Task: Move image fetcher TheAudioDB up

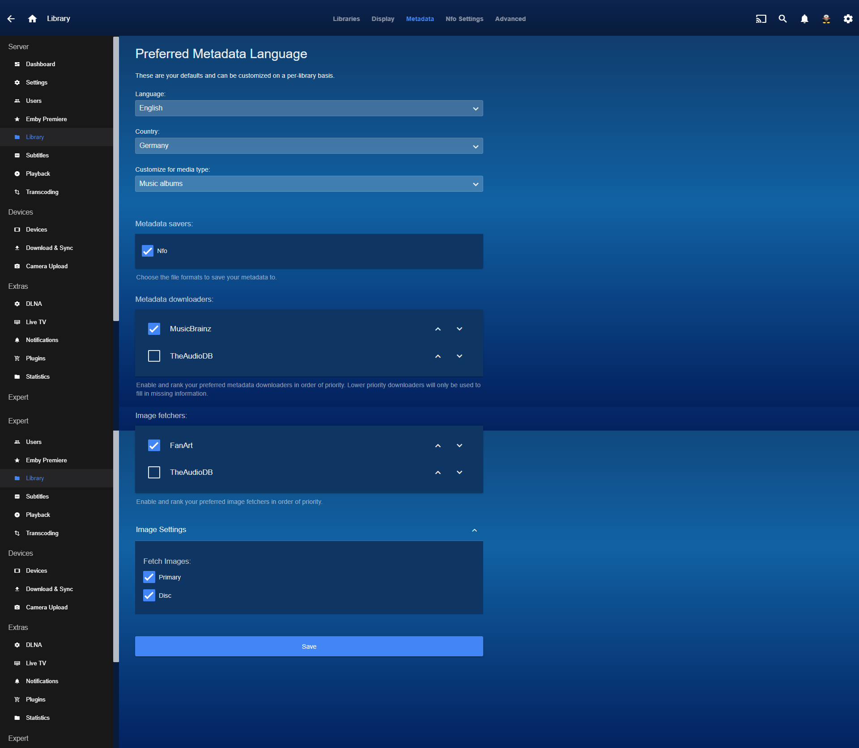Action: pyautogui.click(x=438, y=473)
